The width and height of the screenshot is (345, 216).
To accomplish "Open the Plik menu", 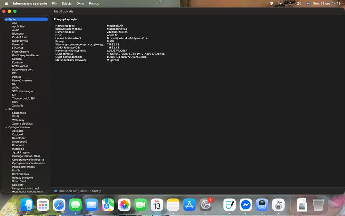I will coord(55,3).
